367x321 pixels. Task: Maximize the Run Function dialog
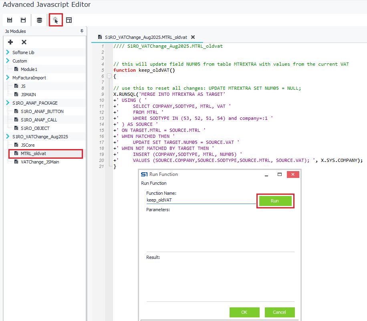280,174
